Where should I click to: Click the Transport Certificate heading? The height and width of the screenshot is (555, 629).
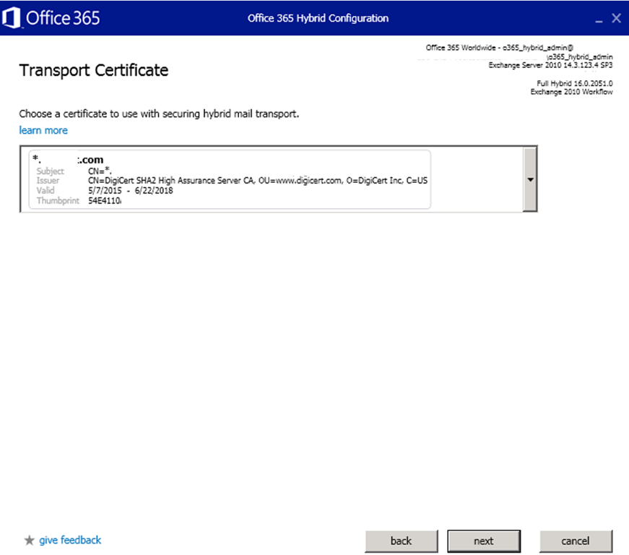click(94, 70)
